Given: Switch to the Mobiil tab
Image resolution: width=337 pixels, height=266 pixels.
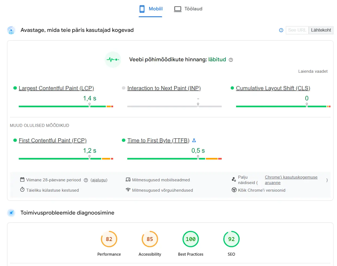Looking at the screenshot, I should 151,9.
